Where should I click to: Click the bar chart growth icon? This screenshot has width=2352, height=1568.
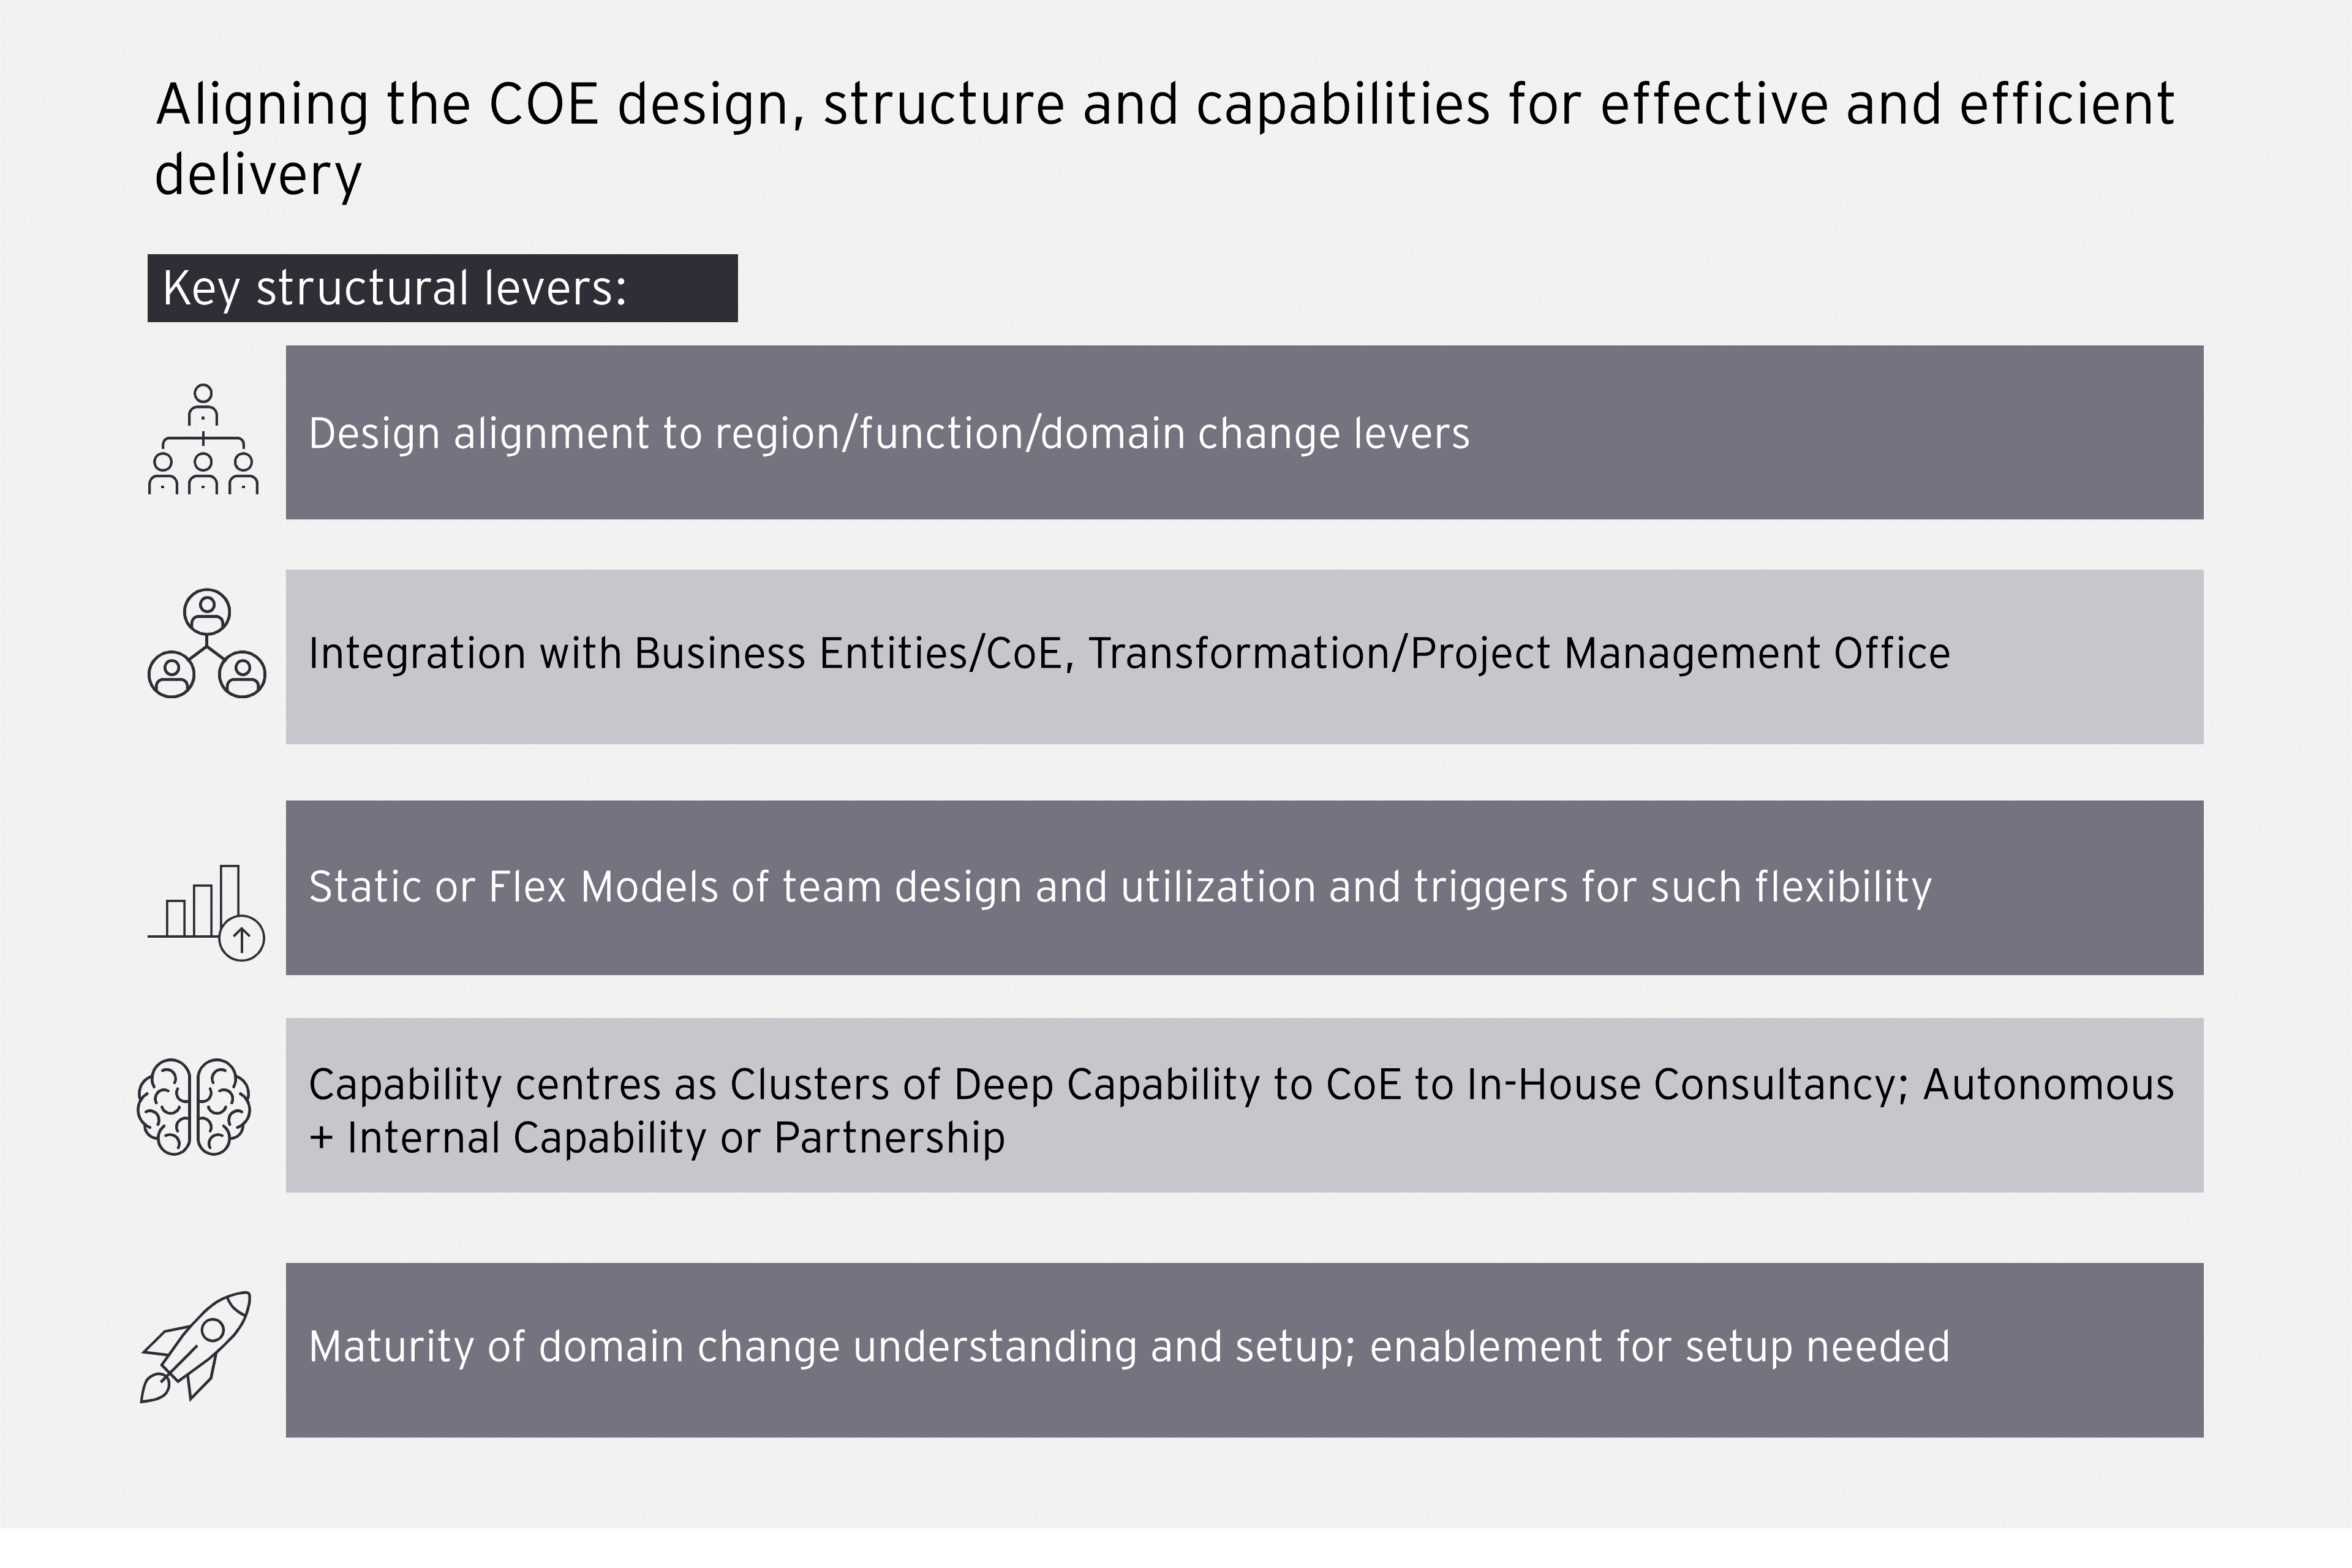click(205, 911)
